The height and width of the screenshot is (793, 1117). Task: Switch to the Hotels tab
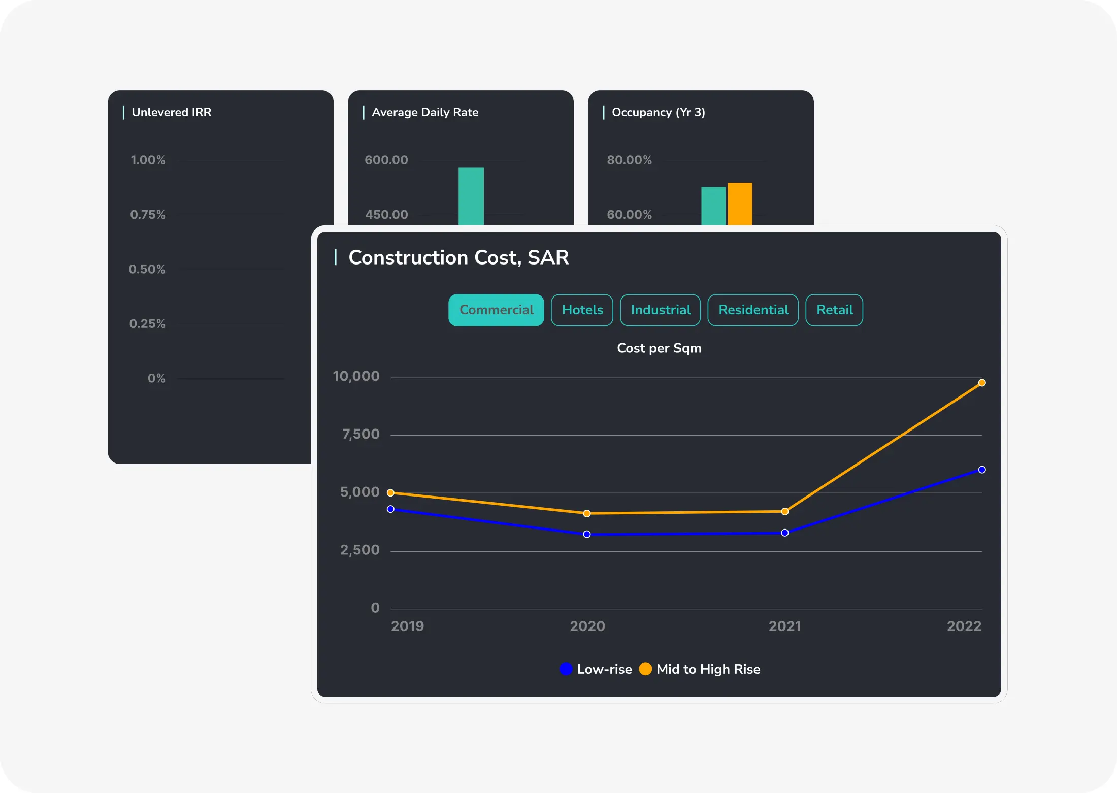(582, 310)
